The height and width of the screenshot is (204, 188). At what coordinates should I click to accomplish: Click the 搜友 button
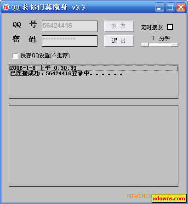[x=119, y=26]
